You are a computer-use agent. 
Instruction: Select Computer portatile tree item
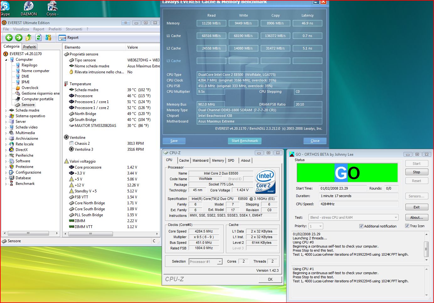pos(37,99)
